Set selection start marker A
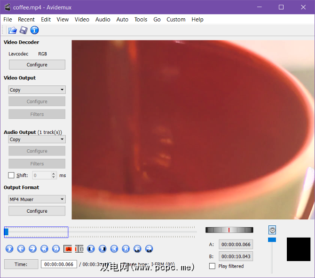Screen dimensions: 315x278 (x=68, y=249)
